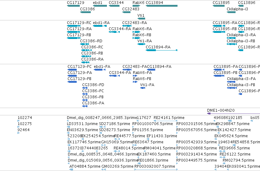Select the CG13895 gene bar

218,6
